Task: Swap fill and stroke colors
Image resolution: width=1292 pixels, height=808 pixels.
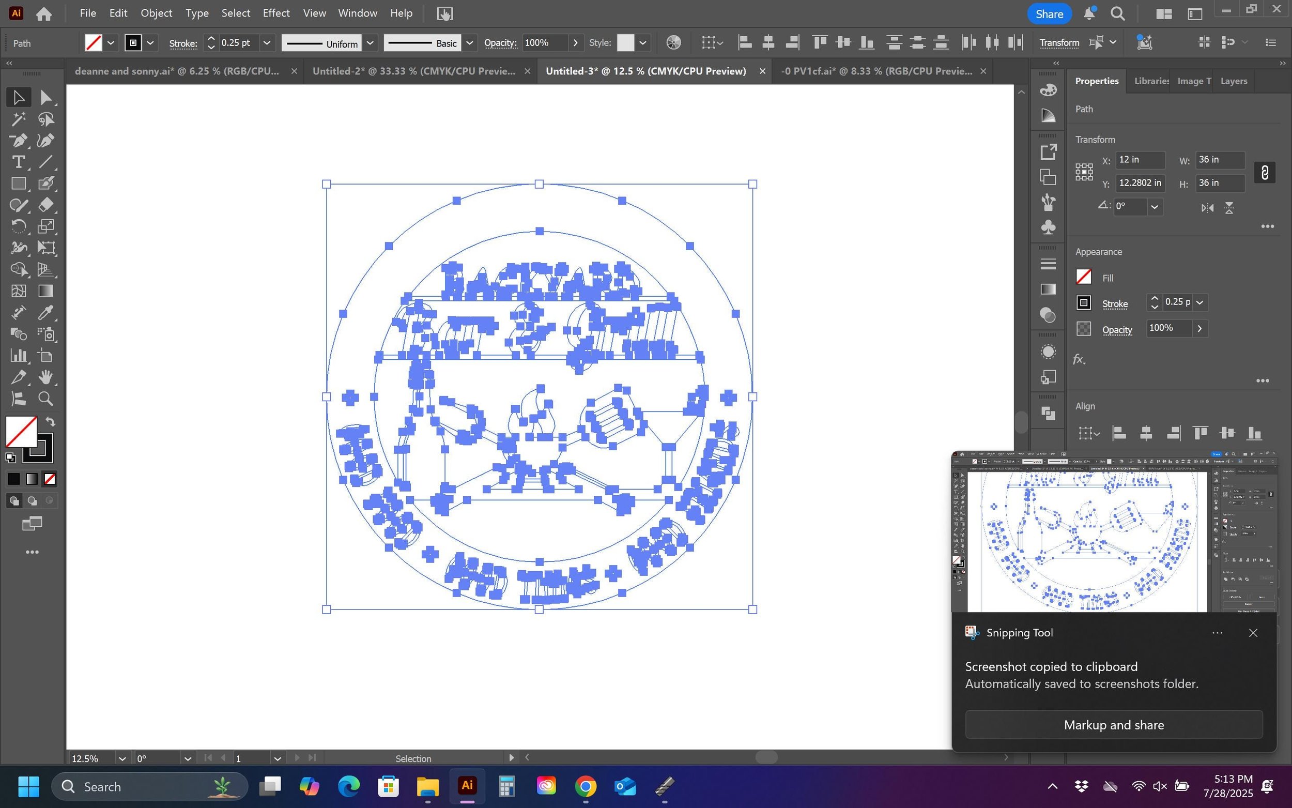Action: [x=50, y=422]
